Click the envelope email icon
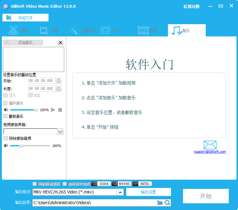 coord(210,145)
